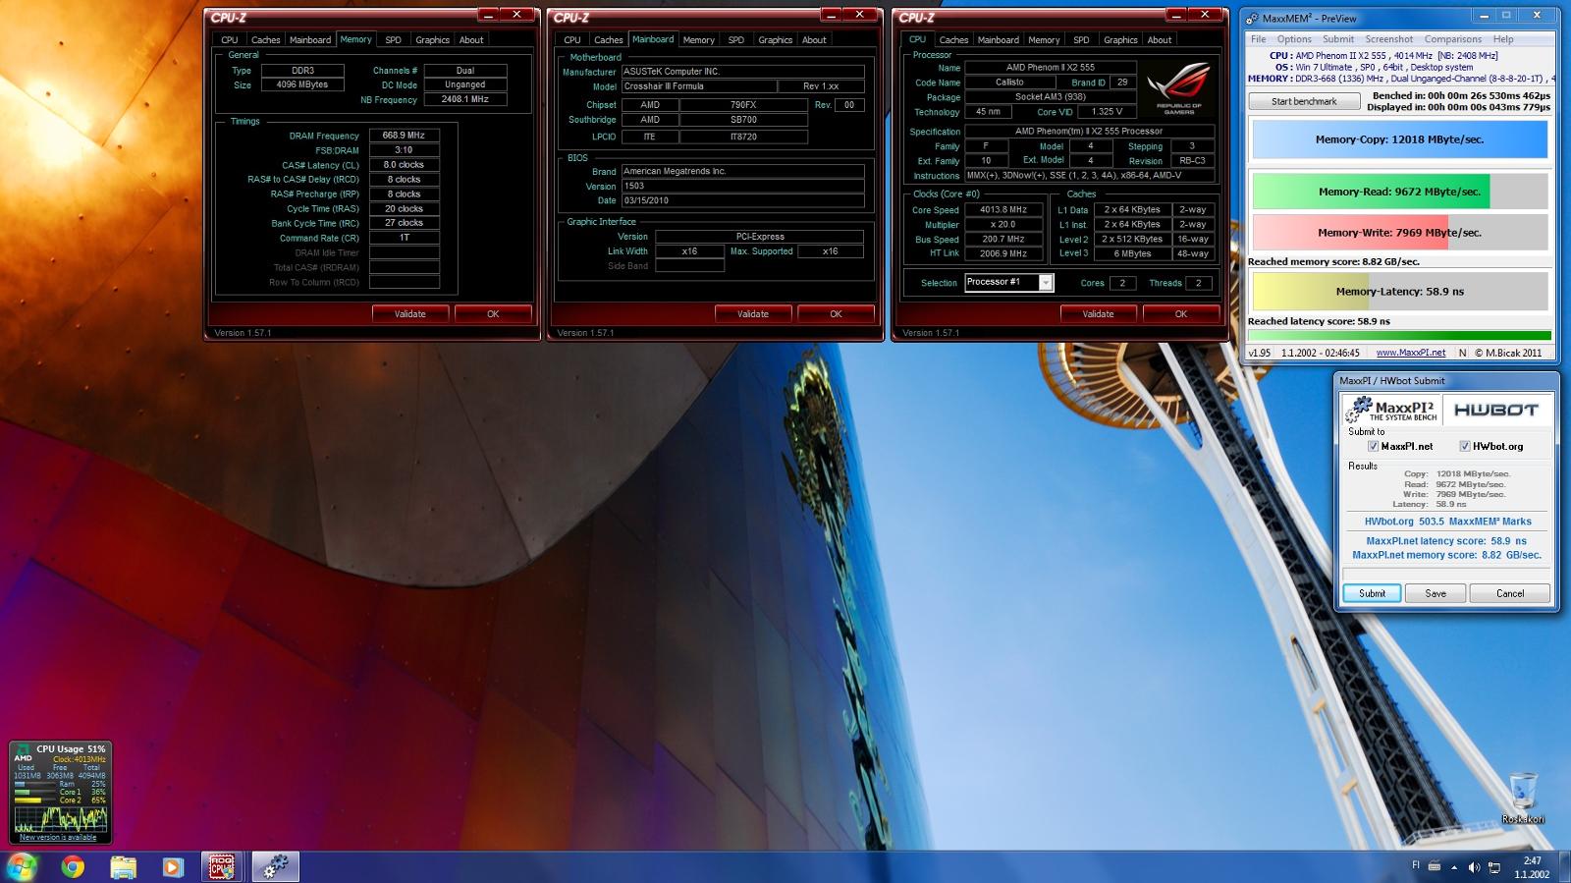This screenshot has height=883, width=1571.
Task: Launch Google Chrome from the taskbar
Action: click(73, 866)
